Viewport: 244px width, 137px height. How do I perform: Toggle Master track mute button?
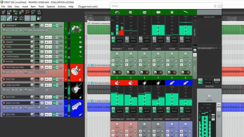[218, 104]
